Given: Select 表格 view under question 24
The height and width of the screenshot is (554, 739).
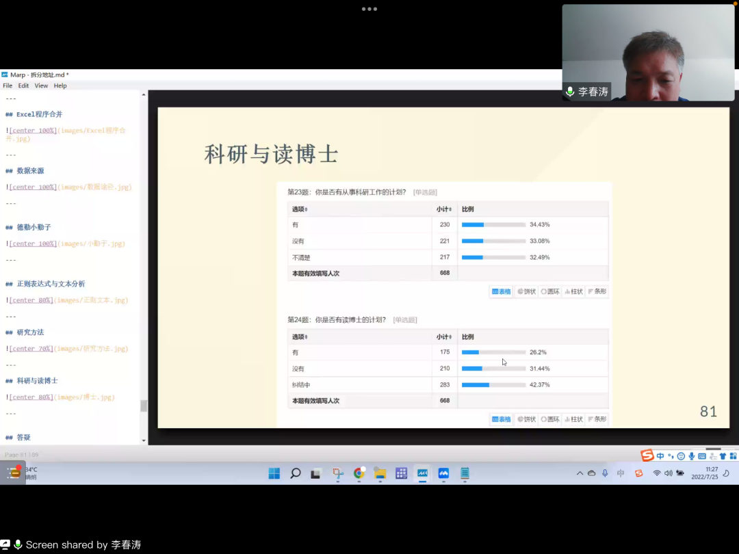Looking at the screenshot, I should tap(501, 419).
